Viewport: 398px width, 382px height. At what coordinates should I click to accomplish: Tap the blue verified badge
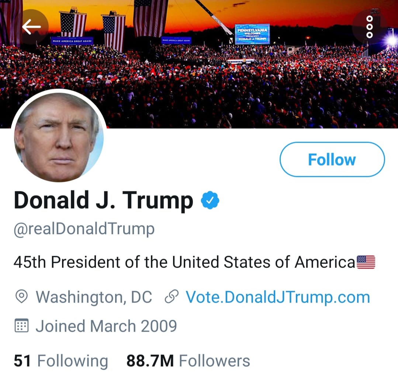(x=210, y=200)
